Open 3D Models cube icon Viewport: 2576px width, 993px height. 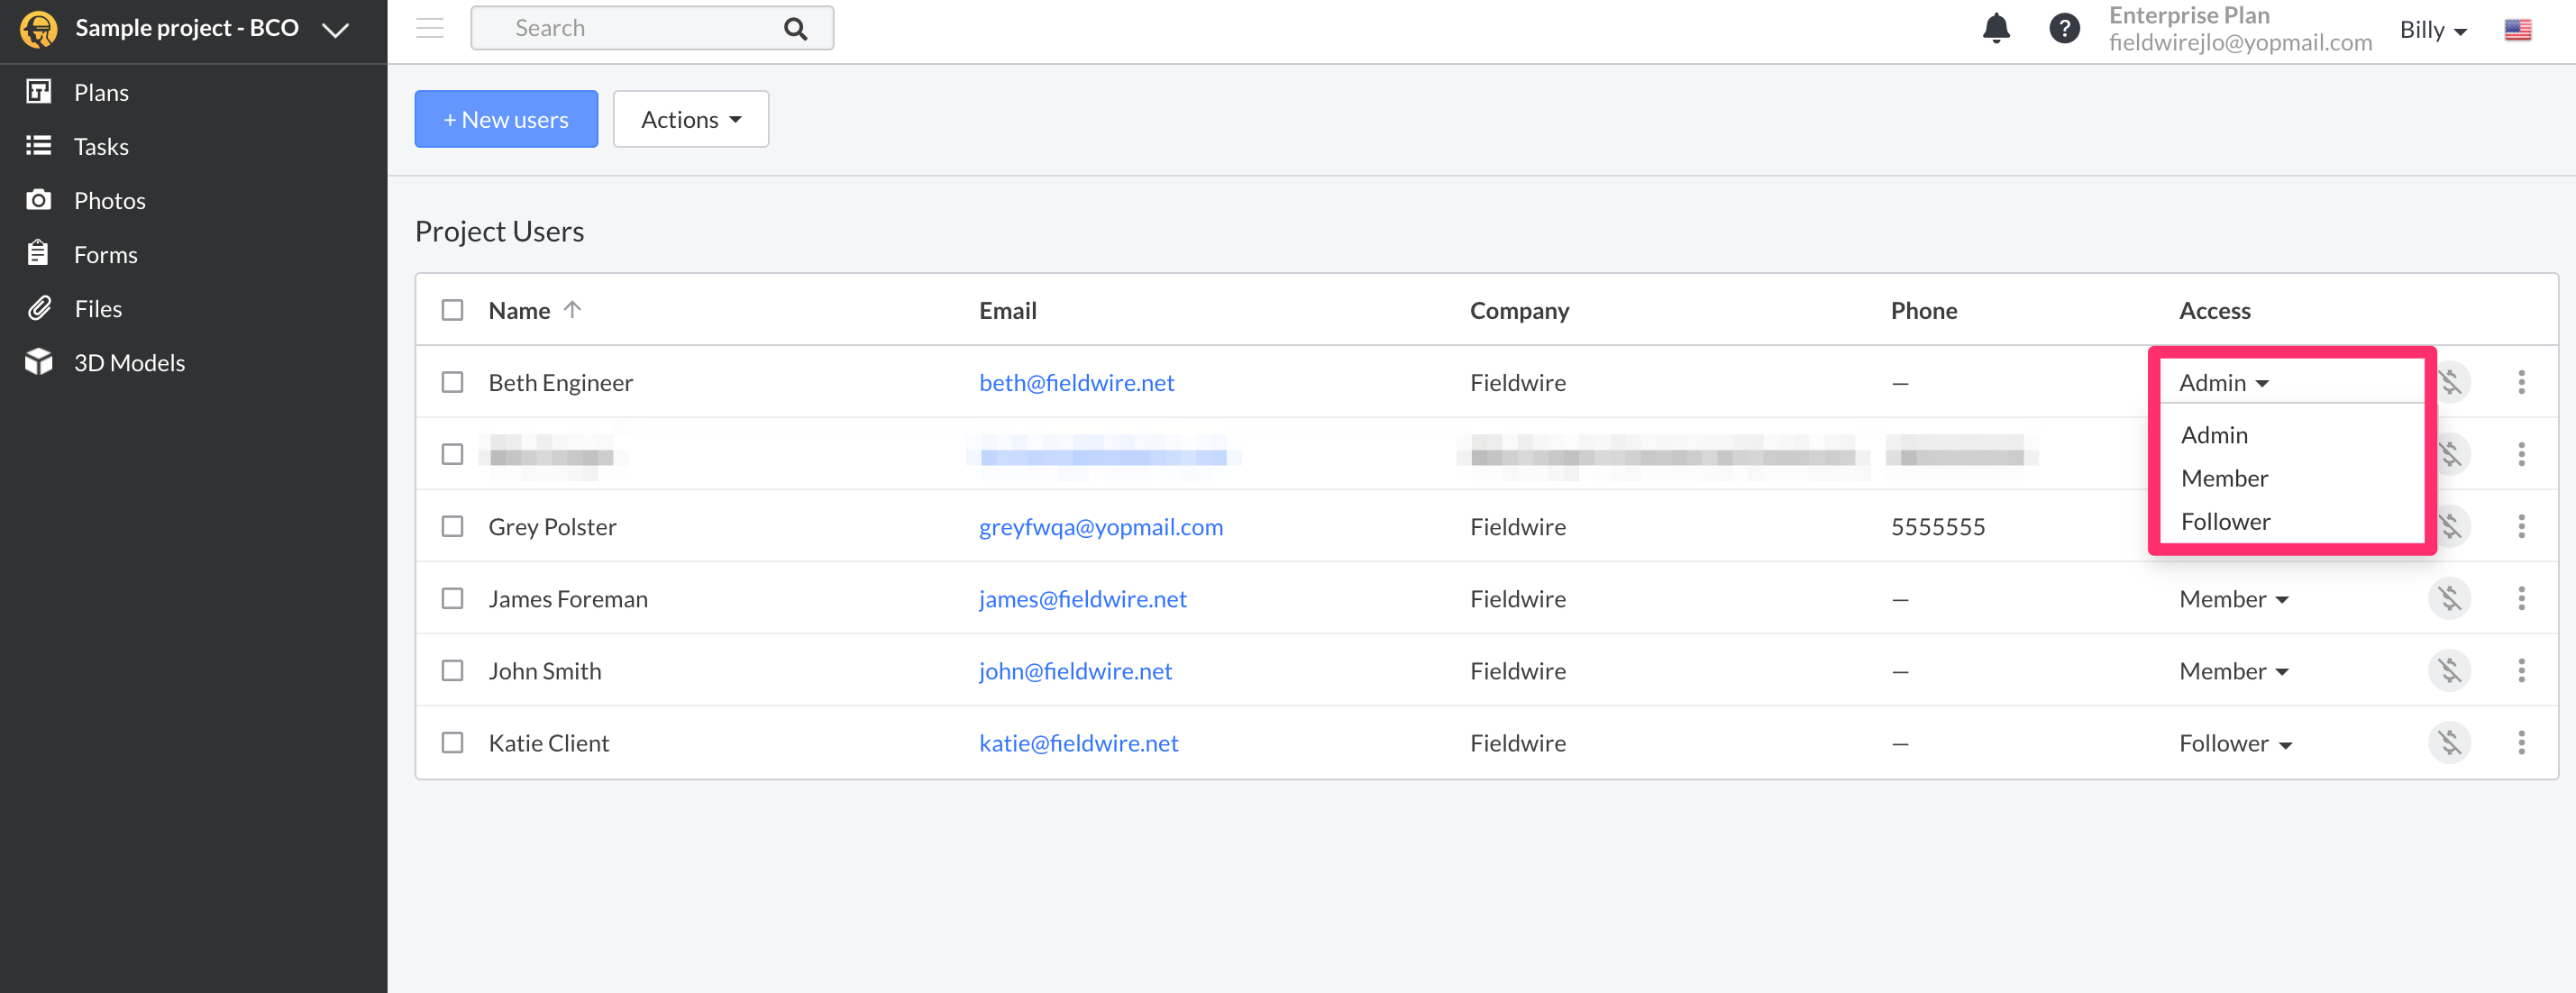click(x=38, y=362)
